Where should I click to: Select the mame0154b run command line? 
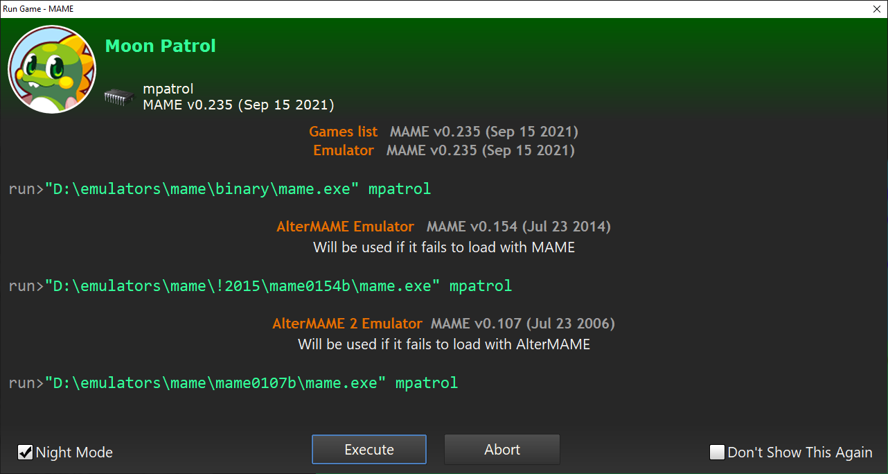coord(260,286)
